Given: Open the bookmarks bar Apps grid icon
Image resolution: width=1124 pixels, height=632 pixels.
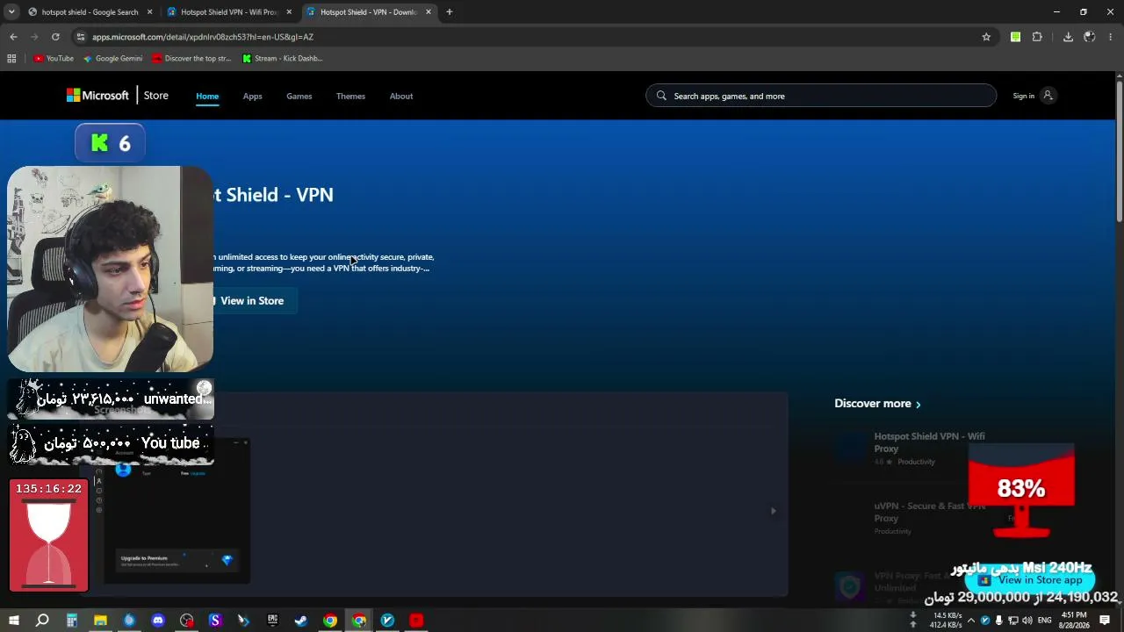Looking at the screenshot, I should coord(11,59).
